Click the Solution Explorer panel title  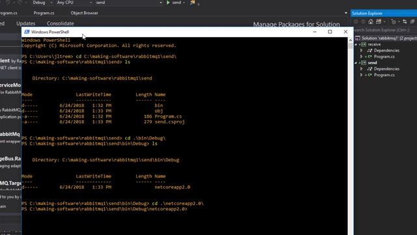tap(367, 13)
